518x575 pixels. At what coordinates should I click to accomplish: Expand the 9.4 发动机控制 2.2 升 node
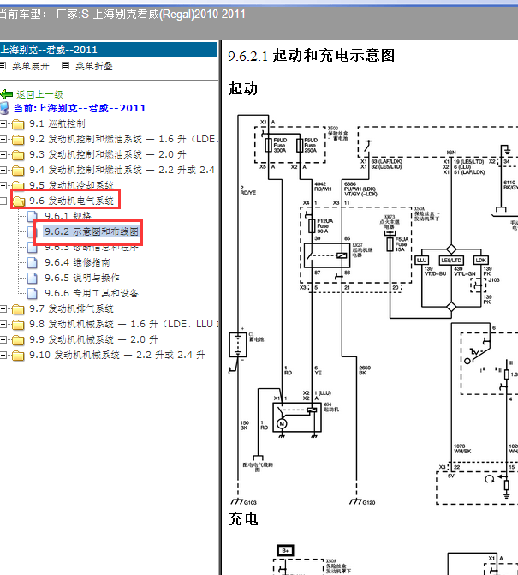pos(3,171)
